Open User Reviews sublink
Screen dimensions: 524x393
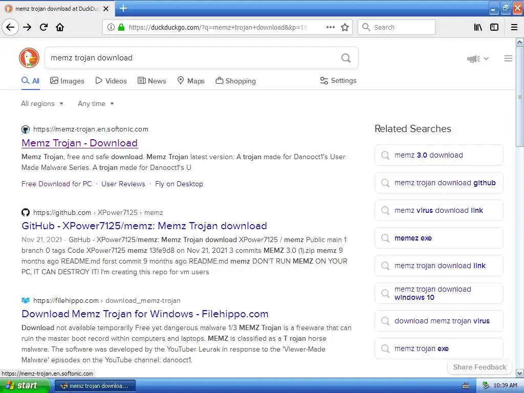pos(123,184)
